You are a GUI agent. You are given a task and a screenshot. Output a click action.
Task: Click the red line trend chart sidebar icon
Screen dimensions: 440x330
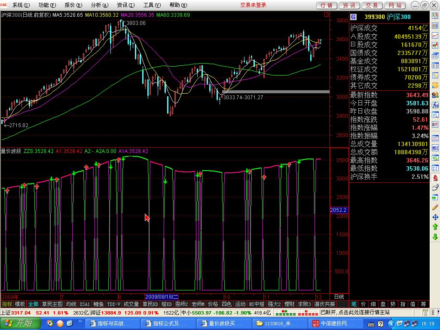click(x=435, y=36)
